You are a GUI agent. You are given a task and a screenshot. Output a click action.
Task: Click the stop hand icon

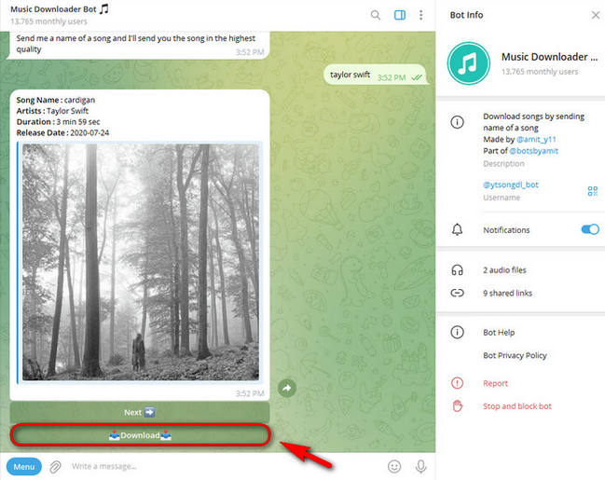[x=457, y=406]
